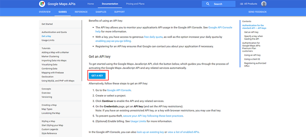Screen dimensions: 306x137
Task: Select the Documentation tab
Action: [x=110, y=4]
